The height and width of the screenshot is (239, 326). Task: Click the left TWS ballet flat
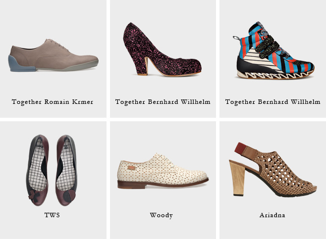[x=38, y=170]
